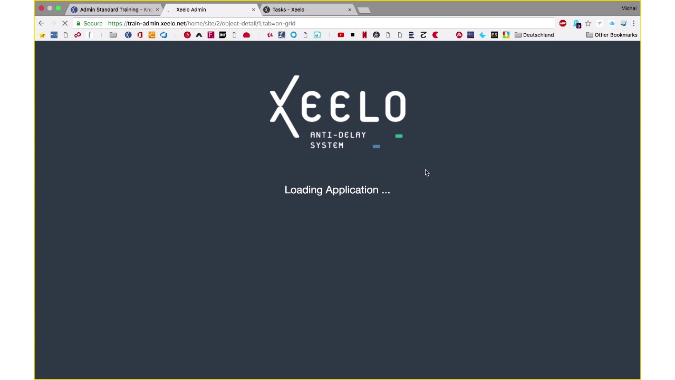
Task: Open the cloud extension icon
Action: click(612, 23)
